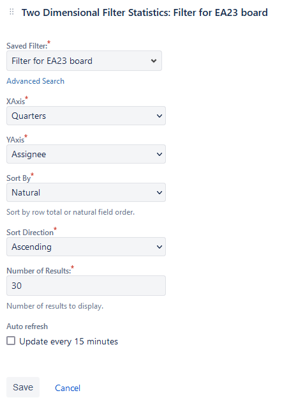This screenshot has width=282, height=400.
Task: Open the Sort By Natural dropdown
Action: [x=86, y=192]
